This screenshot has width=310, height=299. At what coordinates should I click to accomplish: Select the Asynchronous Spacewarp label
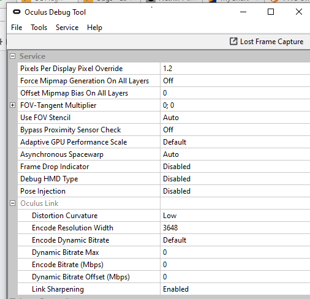pos(62,154)
